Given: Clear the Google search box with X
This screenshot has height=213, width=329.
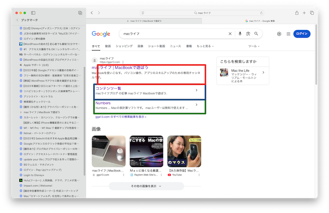Looking at the screenshot, I should point(230,34).
